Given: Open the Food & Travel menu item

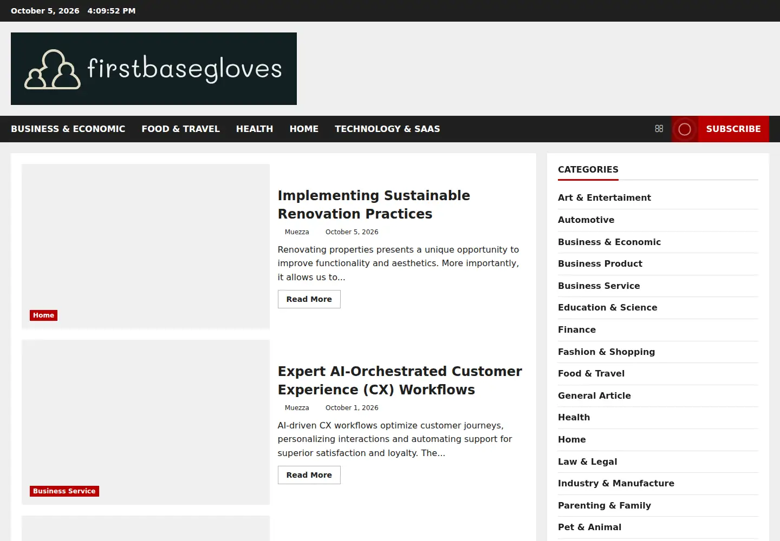Looking at the screenshot, I should coord(180,129).
